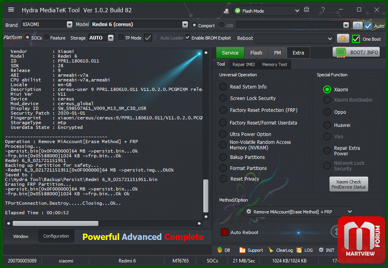This screenshot has height=268, width=388.
Task: Select the Huawei special function radio
Action: point(327,125)
